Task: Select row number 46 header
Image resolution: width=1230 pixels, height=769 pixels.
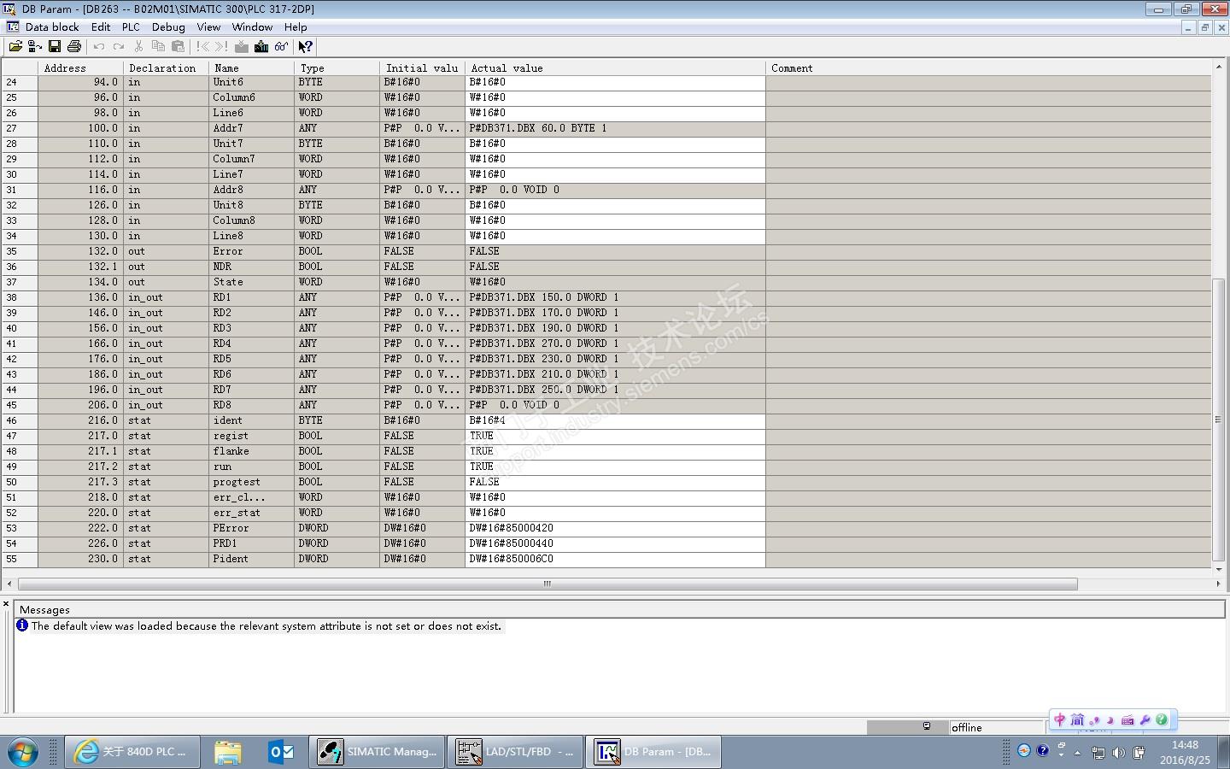Action: pos(20,420)
